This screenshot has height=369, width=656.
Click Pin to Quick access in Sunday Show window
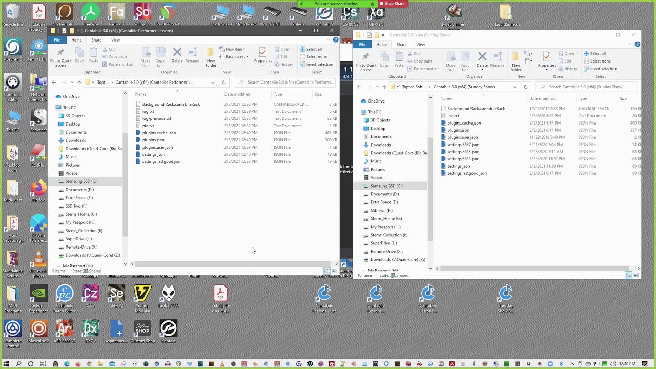tap(365, 60)
